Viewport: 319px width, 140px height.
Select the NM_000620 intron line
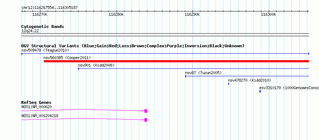pos(83,110)
